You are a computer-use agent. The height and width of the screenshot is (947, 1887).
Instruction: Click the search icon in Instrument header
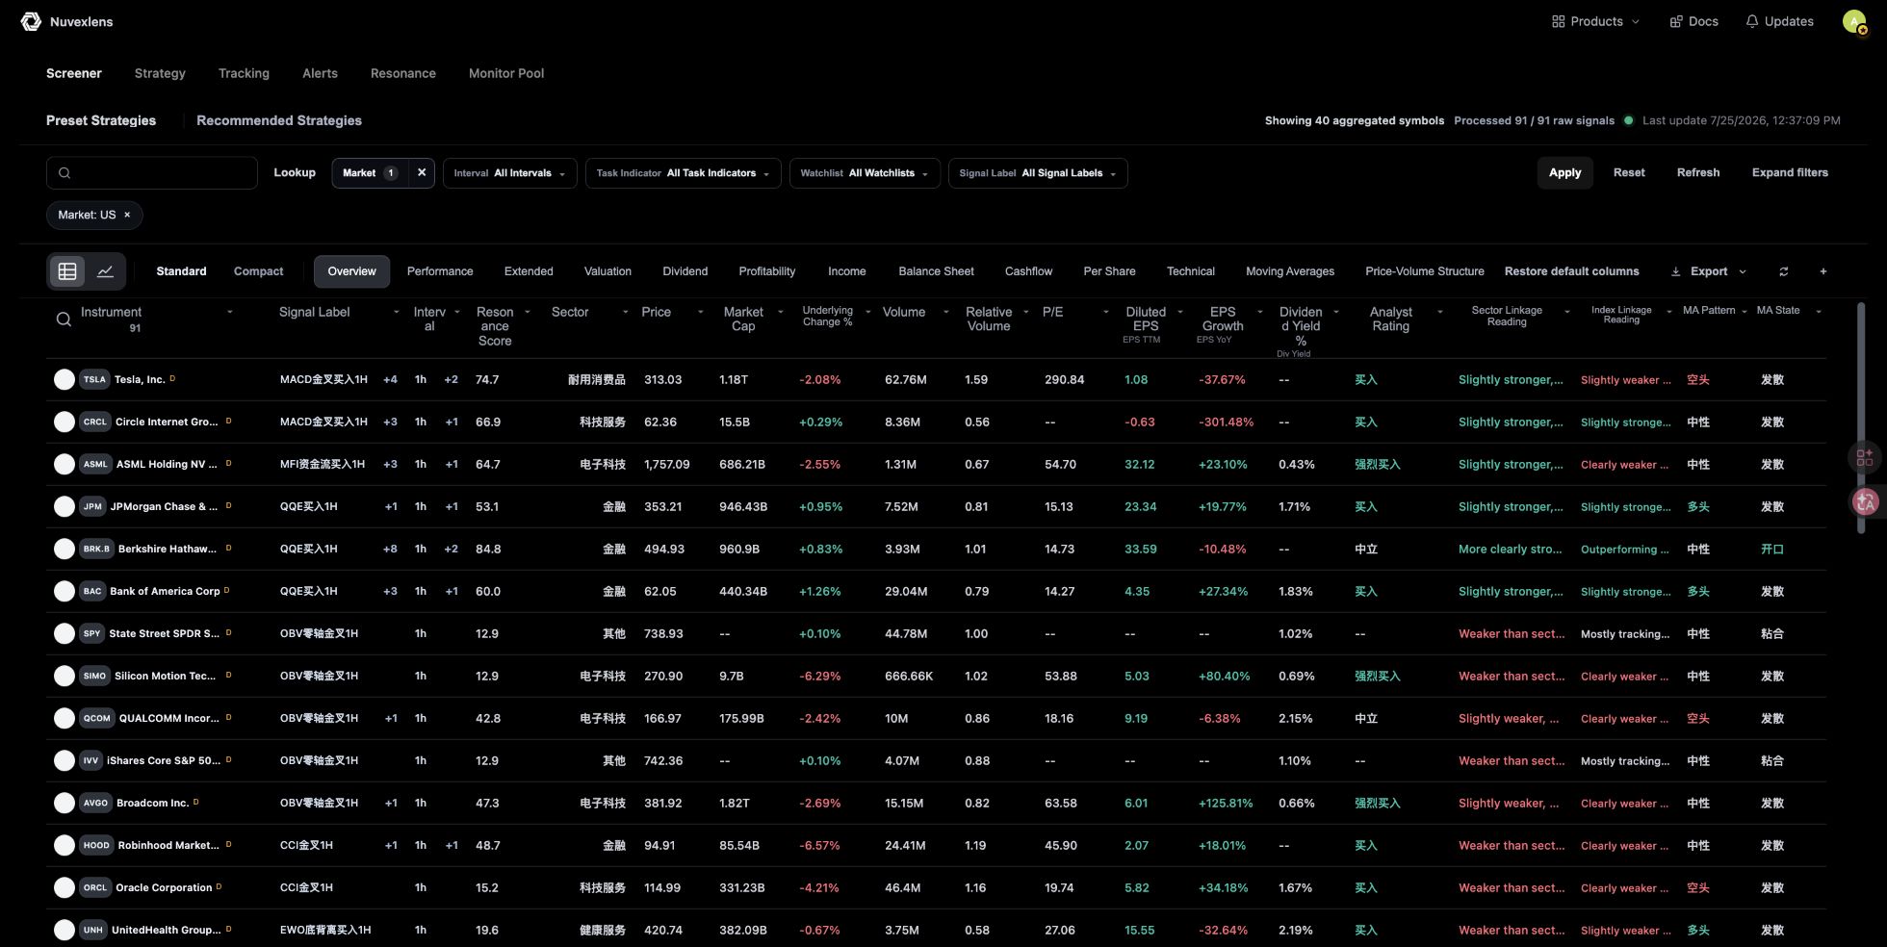pos(64,320)
